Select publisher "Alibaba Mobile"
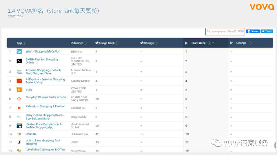The width and height of the screenshot is (277, 155). pos(80,81)
